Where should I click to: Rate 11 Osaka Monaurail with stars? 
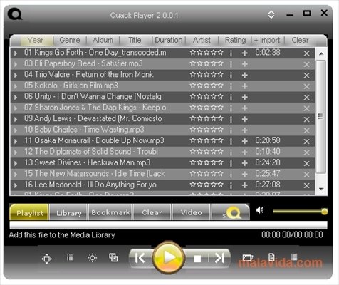[207, 140]
